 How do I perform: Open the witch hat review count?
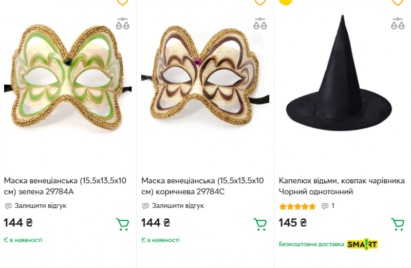tap(328, 206)
